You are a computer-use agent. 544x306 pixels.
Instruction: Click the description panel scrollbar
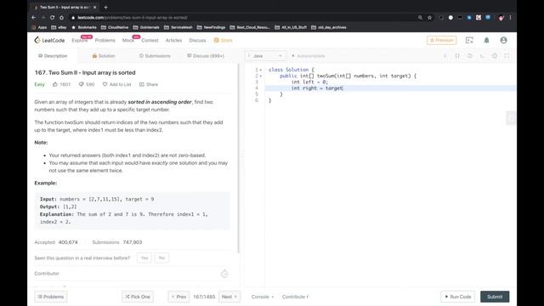coord(238,158)
